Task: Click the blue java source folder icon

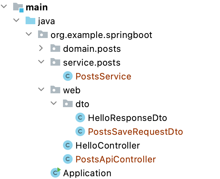Action: [x=30, y=20]
